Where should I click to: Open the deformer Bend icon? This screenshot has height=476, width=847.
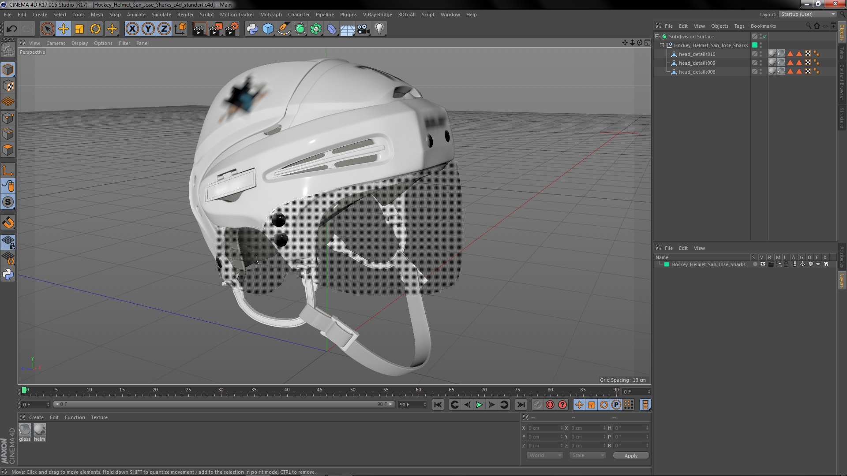coord(332,29)
